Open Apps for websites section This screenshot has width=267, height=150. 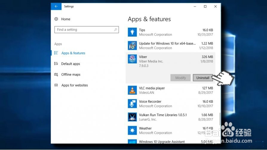75,85
